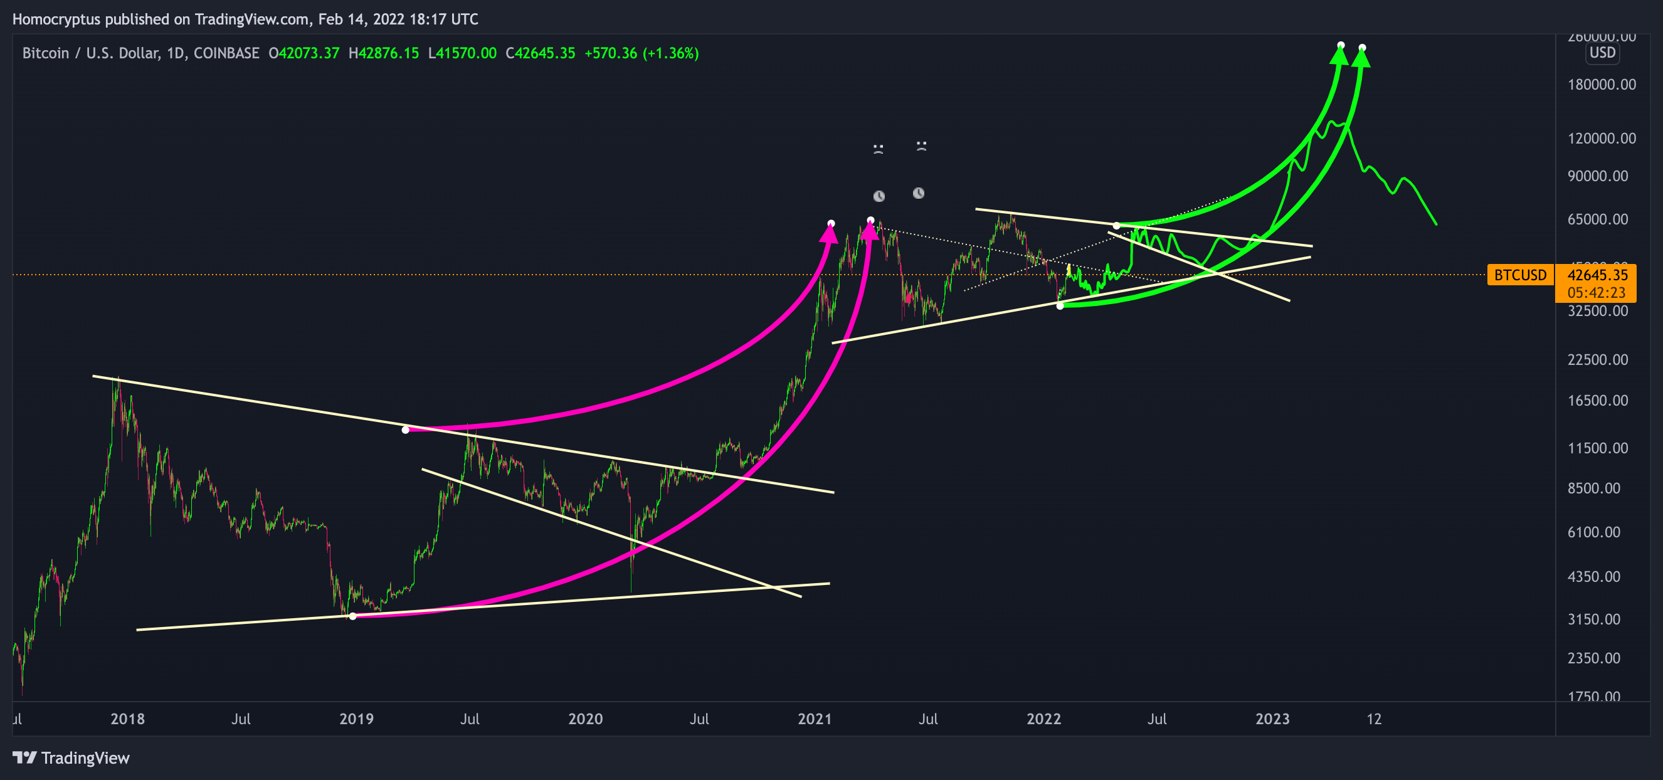Click the white anchor point on 2019 upper trendline

tap(406, 430)
